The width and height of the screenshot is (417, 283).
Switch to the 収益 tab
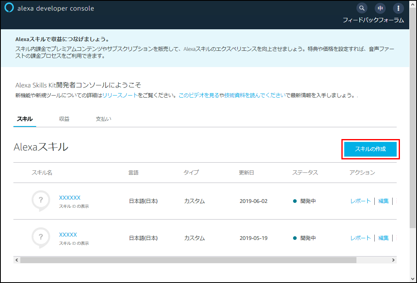click(x=64, y=119)
